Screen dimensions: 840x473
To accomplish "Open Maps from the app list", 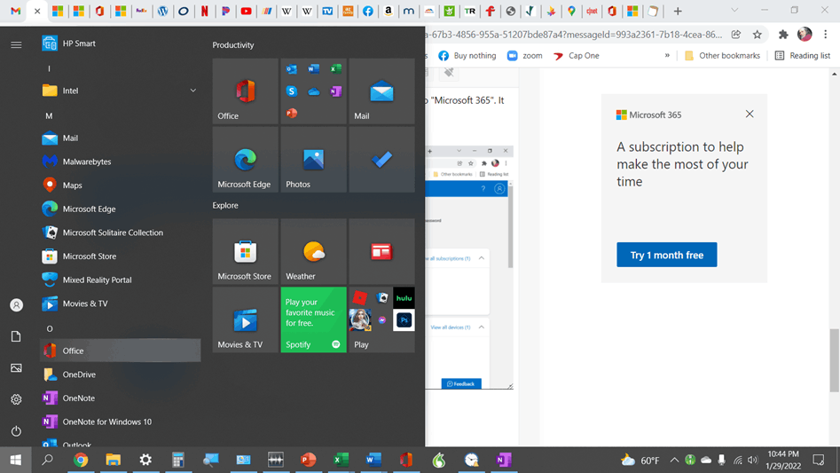I will point(121,185).
